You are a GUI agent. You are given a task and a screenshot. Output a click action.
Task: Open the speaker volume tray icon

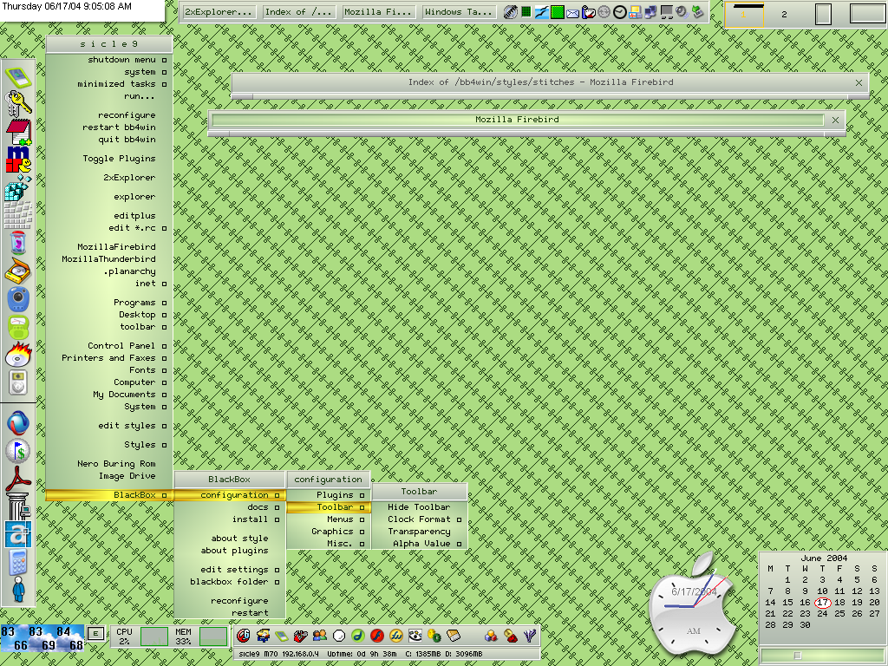[682, 12]
